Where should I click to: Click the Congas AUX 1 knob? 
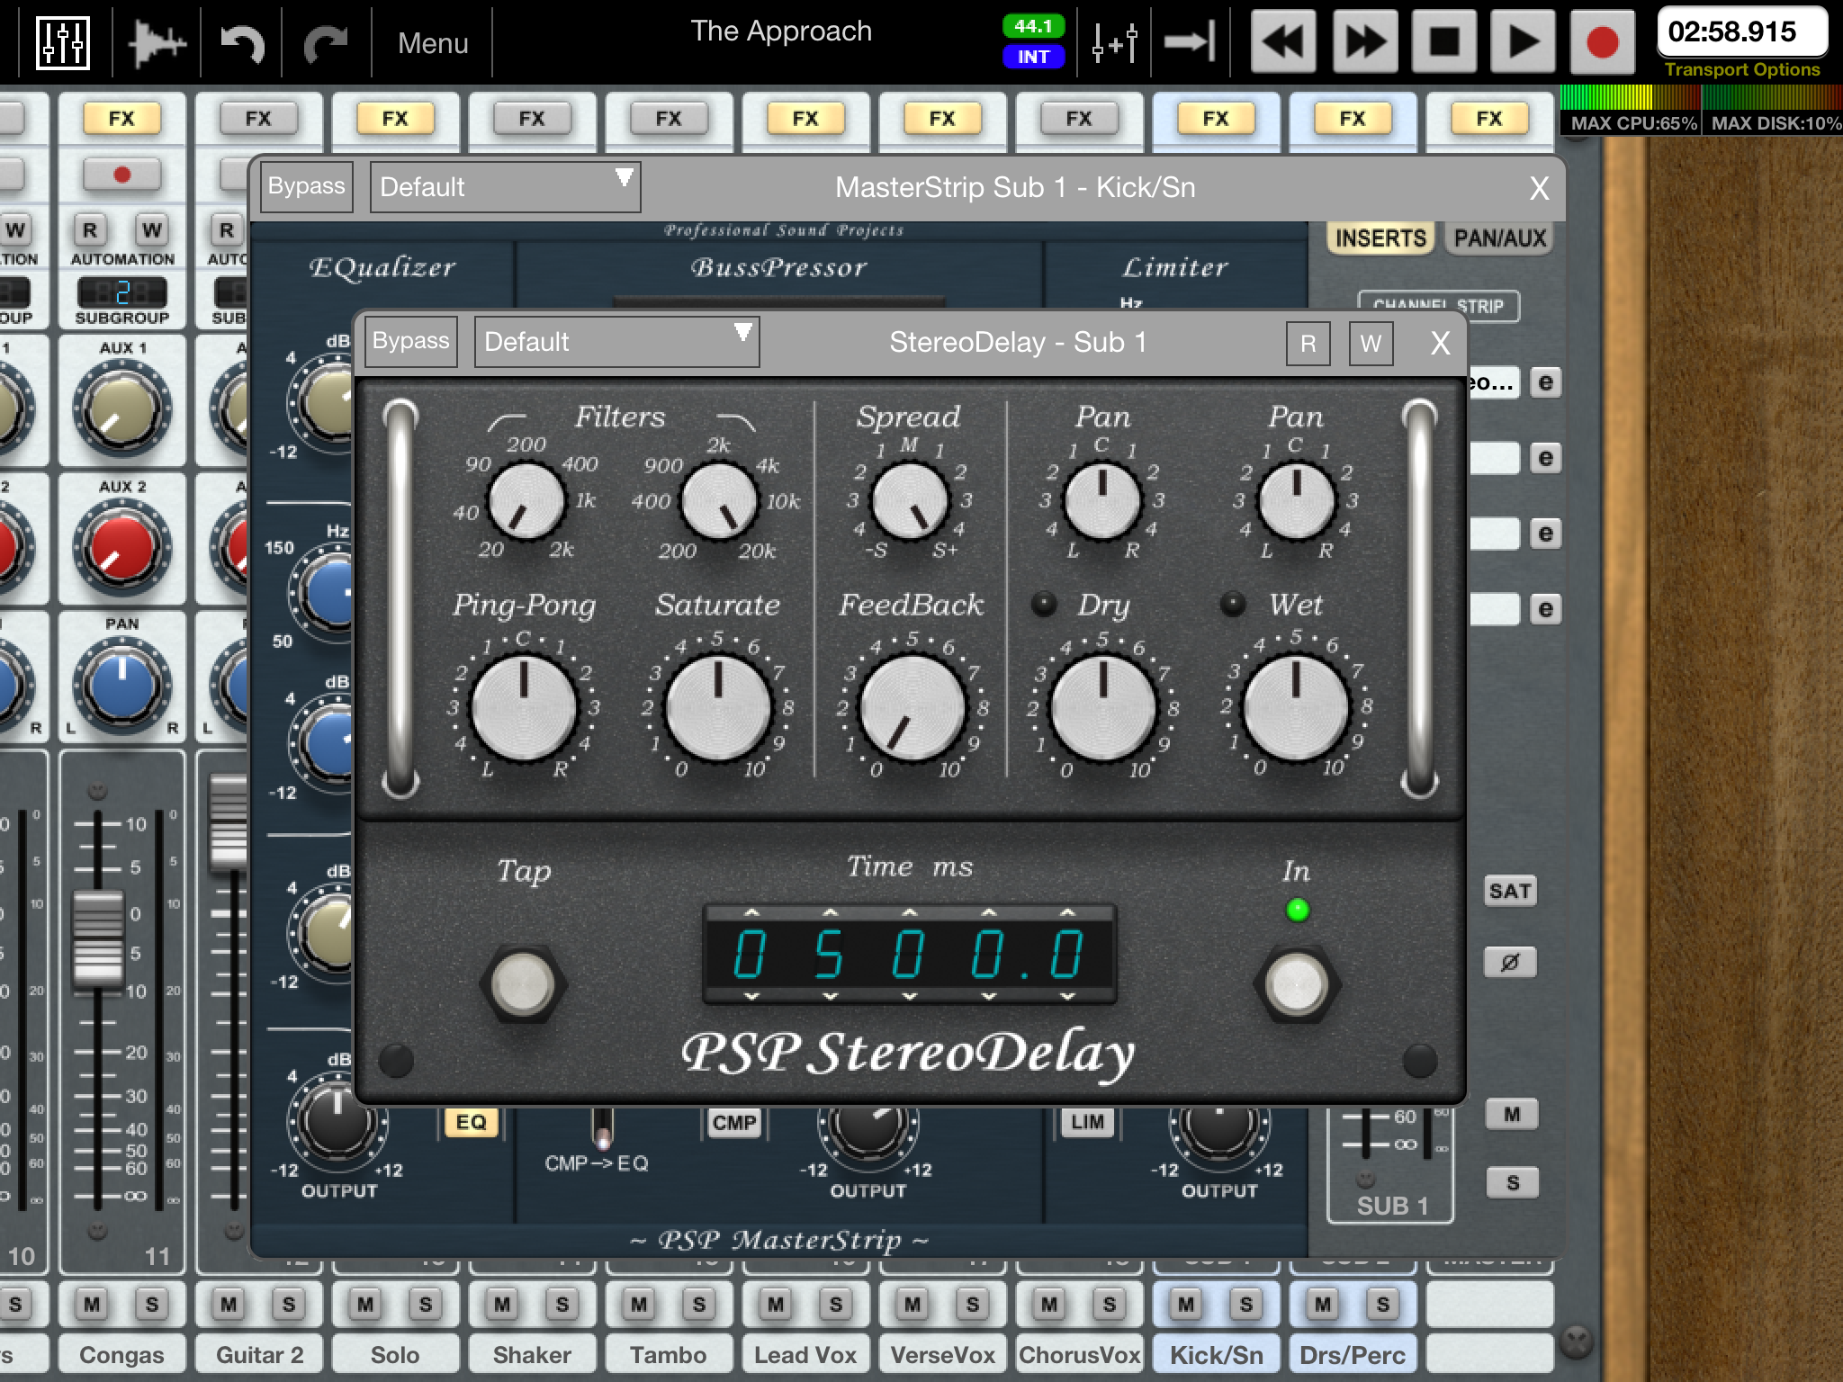121,407
